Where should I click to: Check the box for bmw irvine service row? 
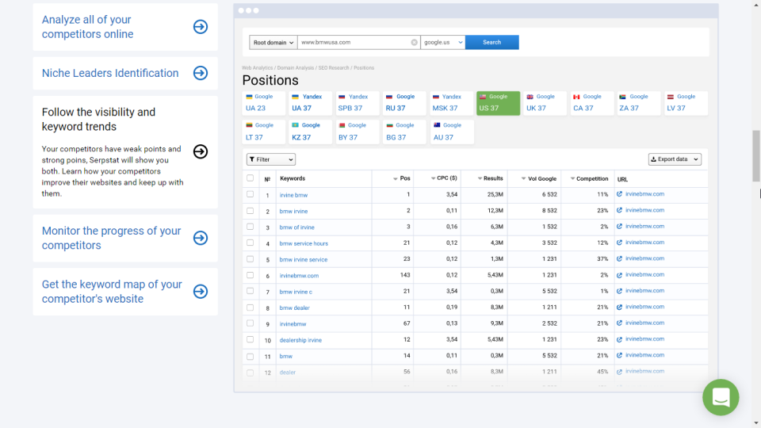tap(250, 258)
